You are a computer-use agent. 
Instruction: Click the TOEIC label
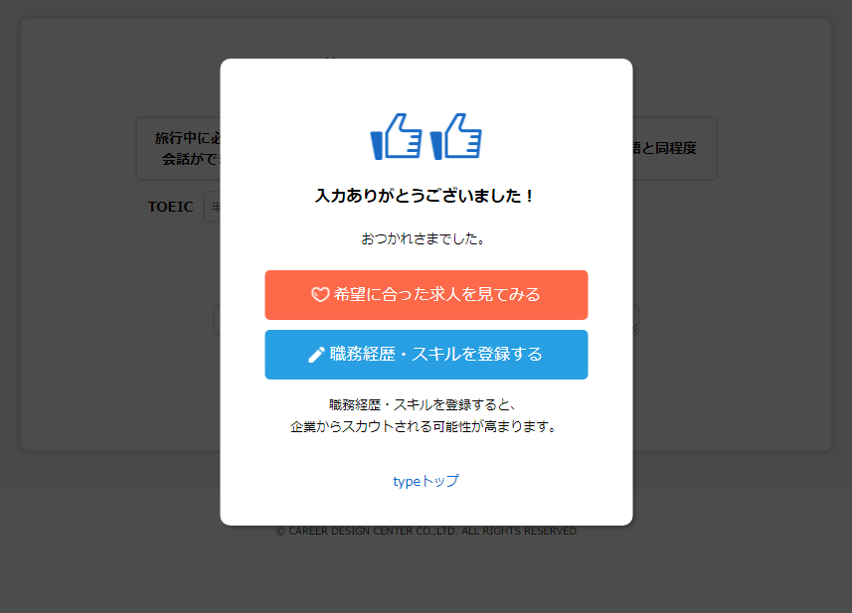pyautogui.click(x=170, y=207)
